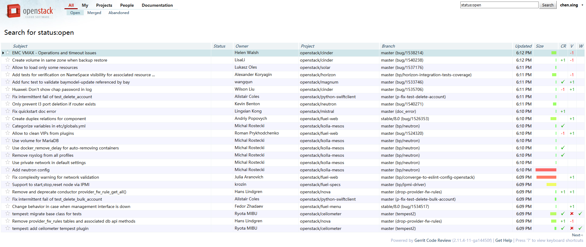Click the Search button
Screen dimensions: 586x247
(x=548, y=5)
